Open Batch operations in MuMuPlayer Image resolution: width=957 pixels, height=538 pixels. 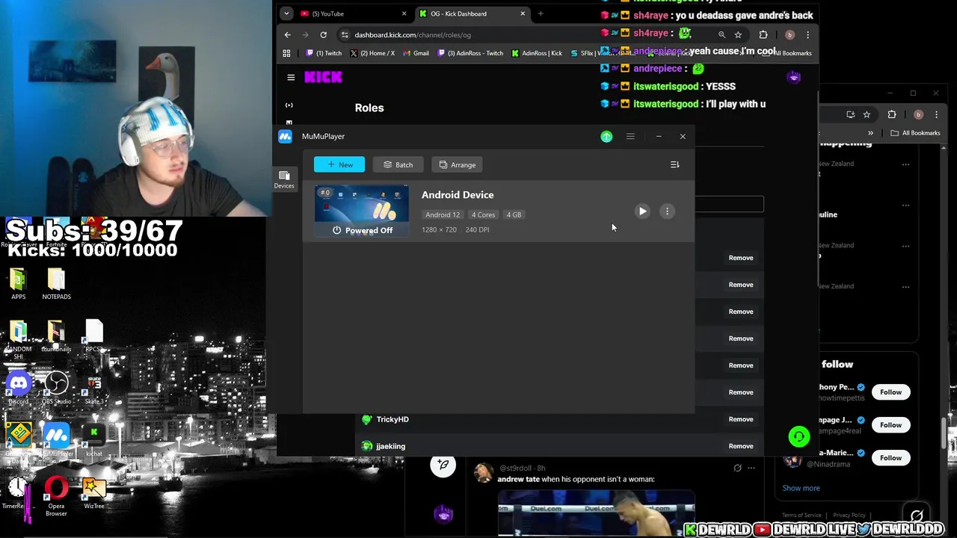pyautogui.click(x=398, y=164)
